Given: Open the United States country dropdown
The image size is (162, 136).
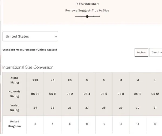Looking at the screenshot, I should tap(30, 36).
